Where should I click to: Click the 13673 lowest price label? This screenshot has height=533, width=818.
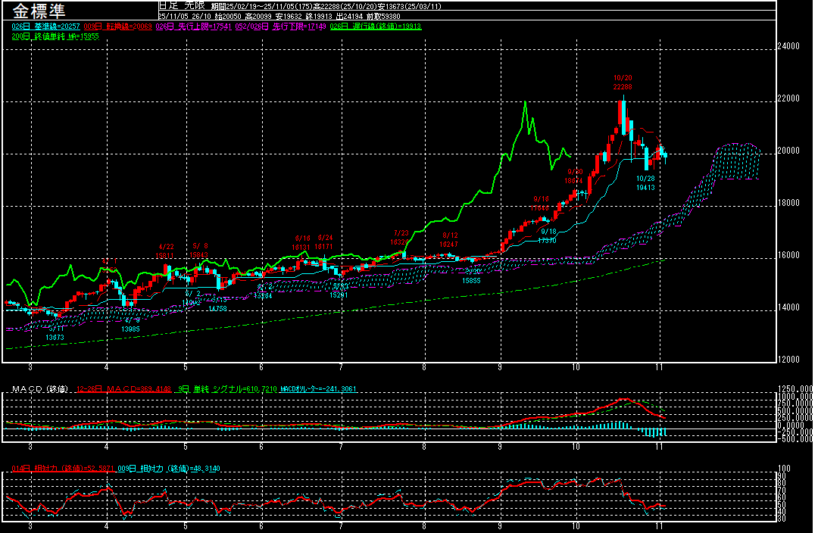pyautogui.click(x=55, y=337)
